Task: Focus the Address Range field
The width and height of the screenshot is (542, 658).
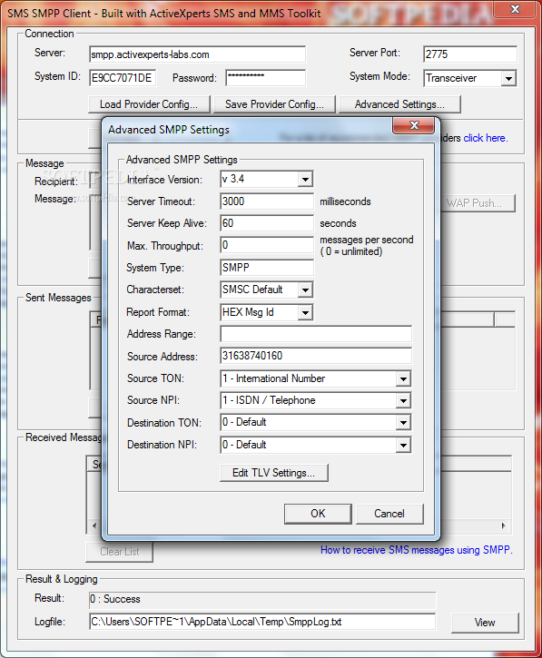Action: [x=316, y=334]
